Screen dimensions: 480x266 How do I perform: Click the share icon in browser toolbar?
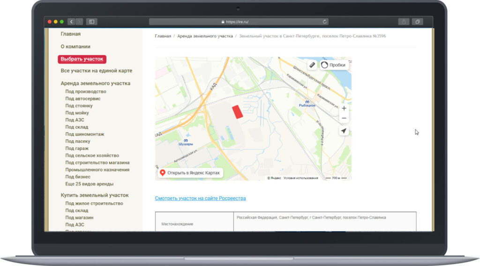(x=404, y=22)
